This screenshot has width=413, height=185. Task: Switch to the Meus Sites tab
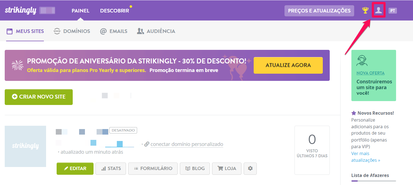tap(25, 31)
